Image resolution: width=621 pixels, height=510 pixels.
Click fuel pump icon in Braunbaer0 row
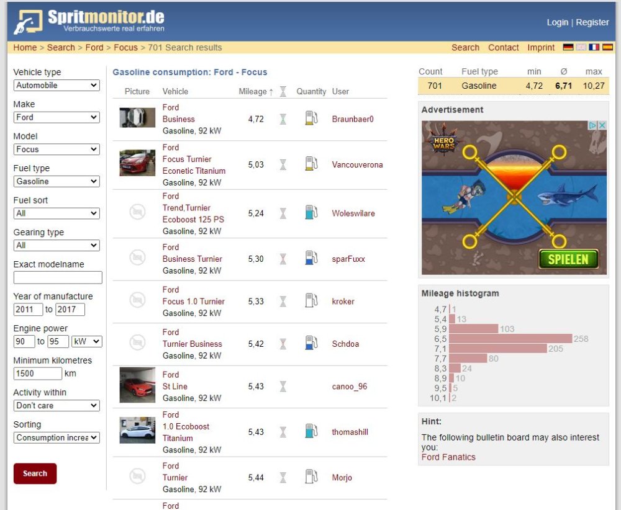coord(311,119)
